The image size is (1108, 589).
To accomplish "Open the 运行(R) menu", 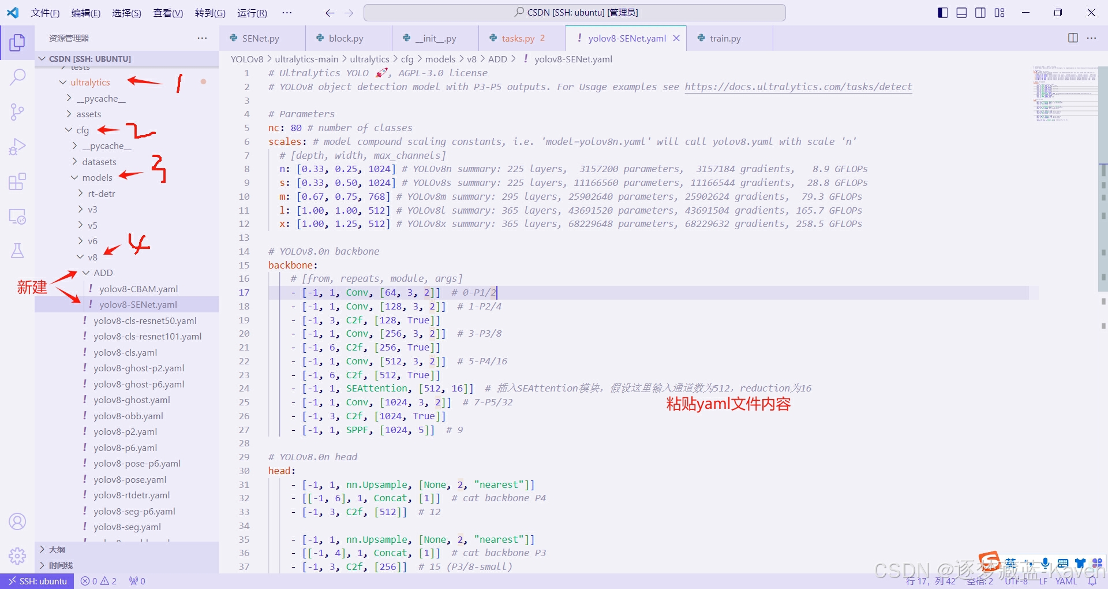I will pos(252,13).
